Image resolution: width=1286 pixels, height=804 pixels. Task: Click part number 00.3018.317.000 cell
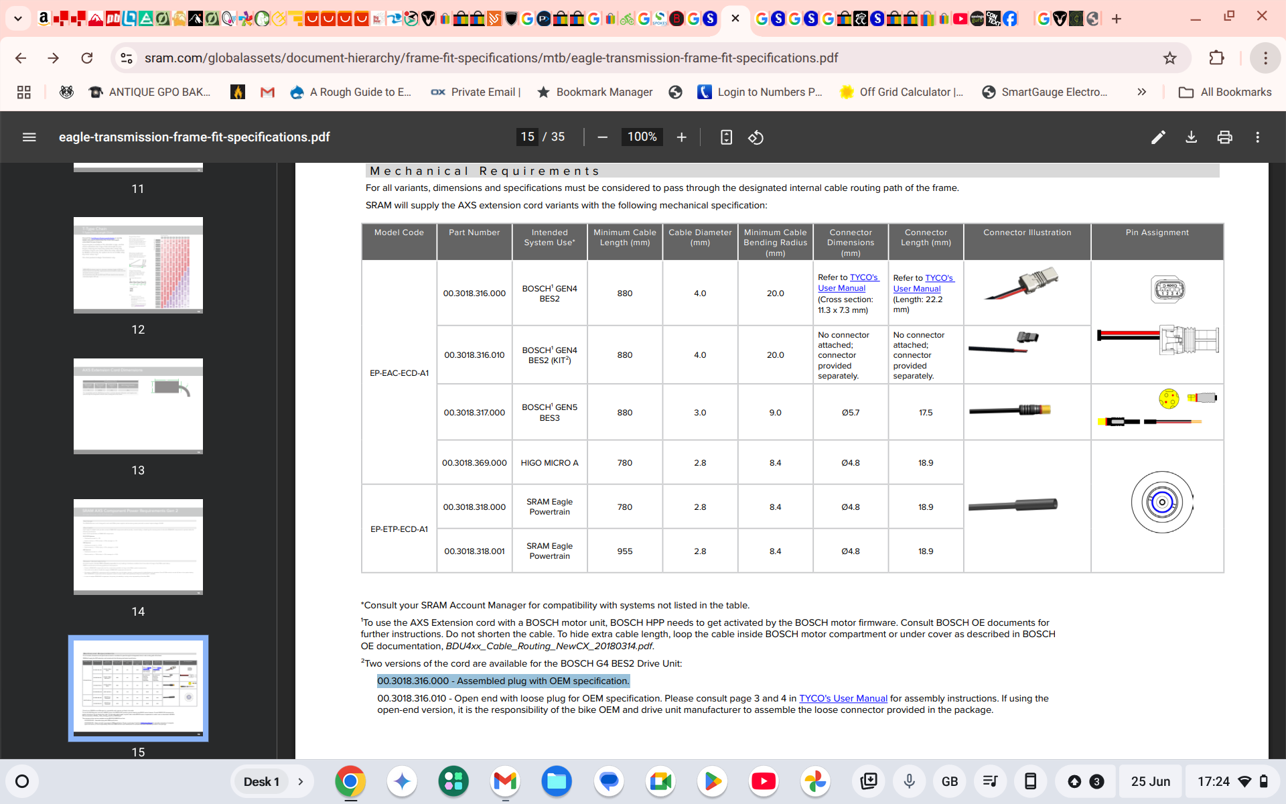click(x=474, y=413)
